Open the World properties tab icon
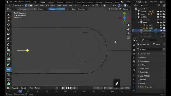This screenshot has width=171, height=96. [x=134, y=65]
